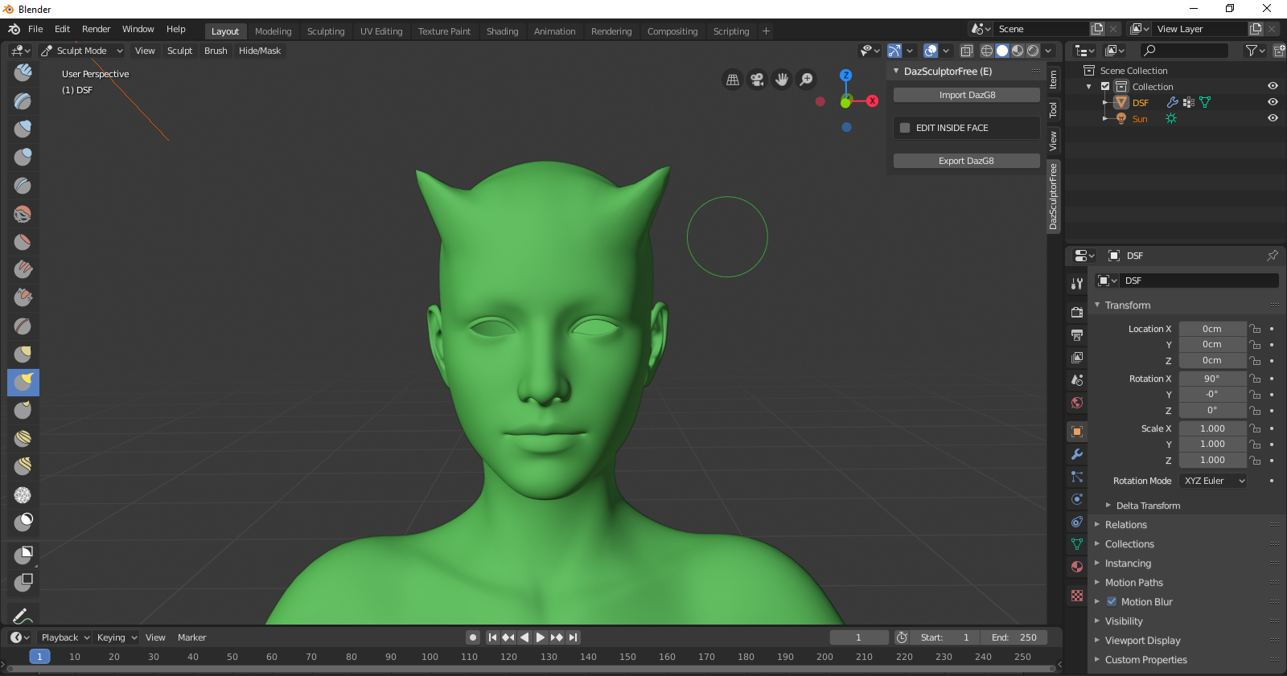This screenshot has width=1287, height=676.
Task: Switch viewport to rendered shading
Action: click(x=1033, y=51)
